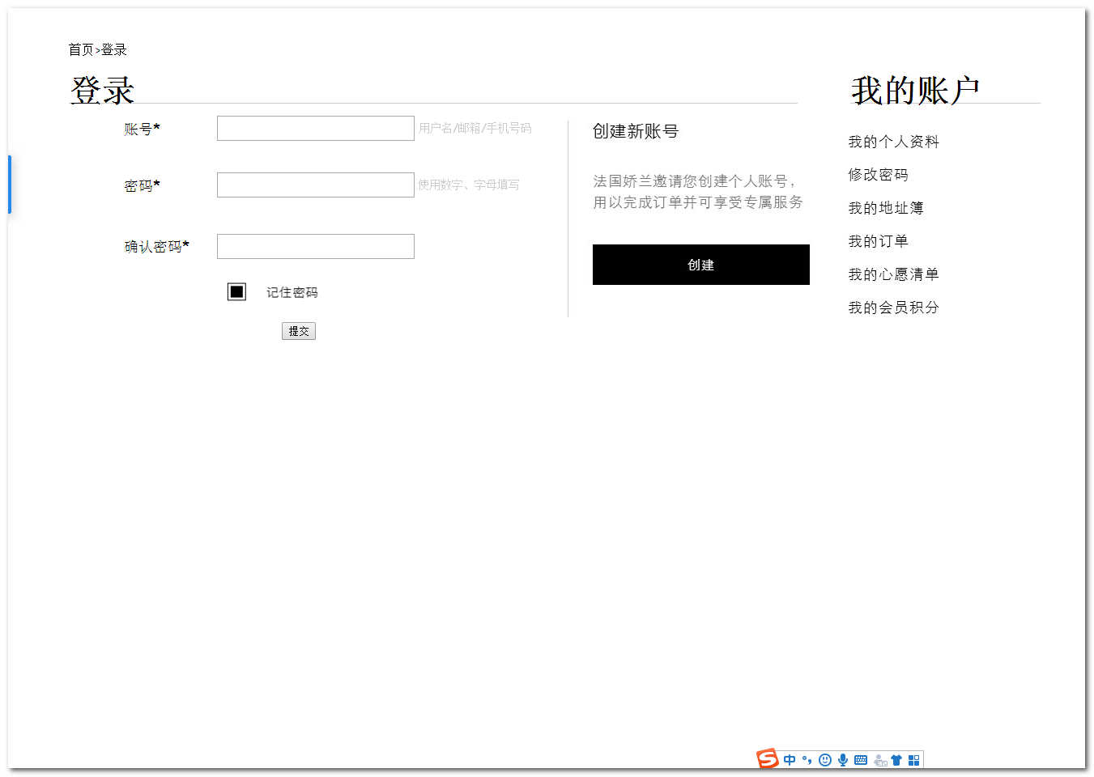Click the 提交 submit button

tap(299, 331)
